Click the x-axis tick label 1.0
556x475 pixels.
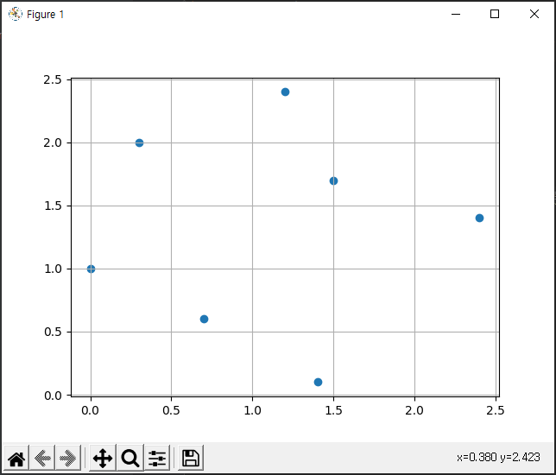tap(252, 410)
